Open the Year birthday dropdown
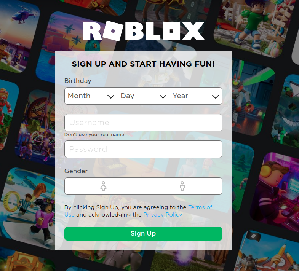This screenshot has height=271, width=299. click(x=196, y=96)
